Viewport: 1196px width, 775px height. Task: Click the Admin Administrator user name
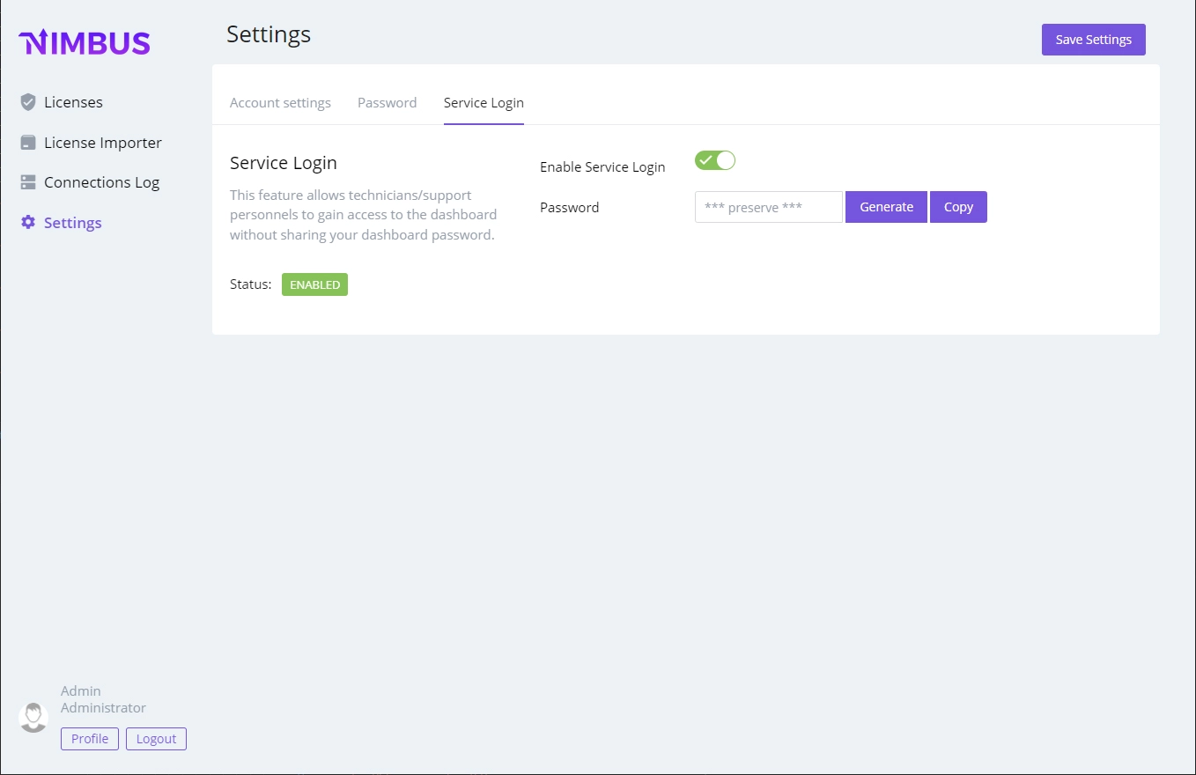coord(103,699)
